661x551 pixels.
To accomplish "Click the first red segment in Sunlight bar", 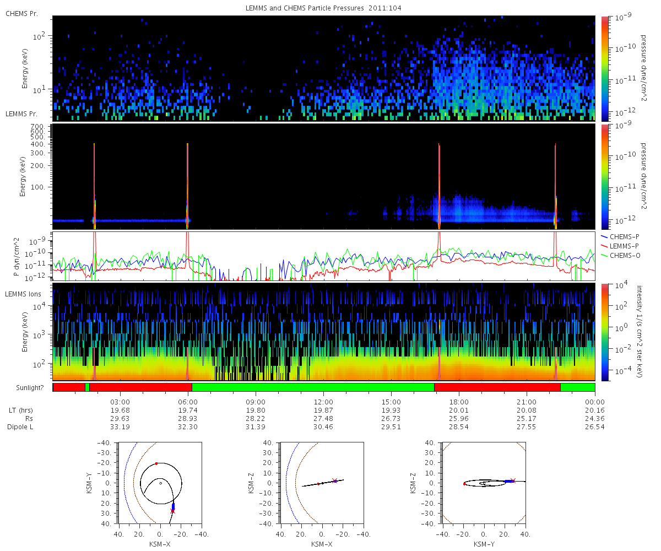I will [x=69, y=387].
